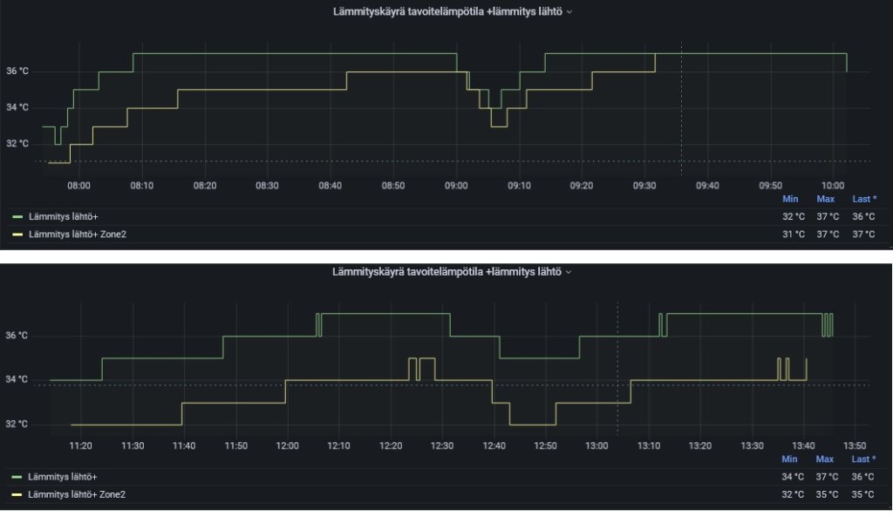
Task: Toggle bottom Lämmitys lähtö+ Zone2 series label
Action: click(77, 495)
